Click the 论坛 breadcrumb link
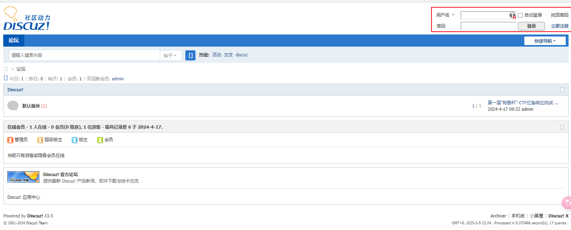The image size is (571, 230). coord(21,69)
